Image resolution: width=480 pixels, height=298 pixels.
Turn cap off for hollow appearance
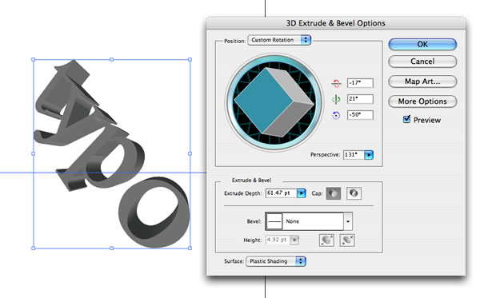point(354,193)
